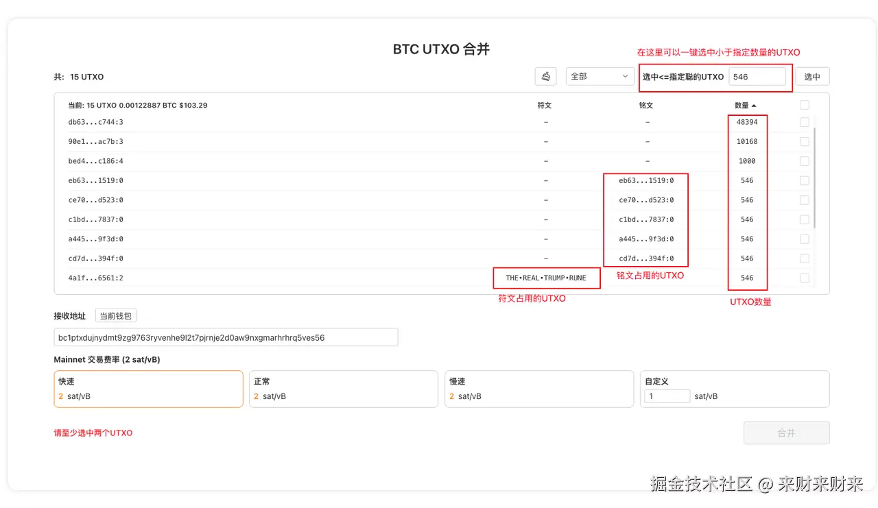Viewport: 878px width, 508px height.
Task: Select the 慢速 fee rate option
Action: click(539, 389)
